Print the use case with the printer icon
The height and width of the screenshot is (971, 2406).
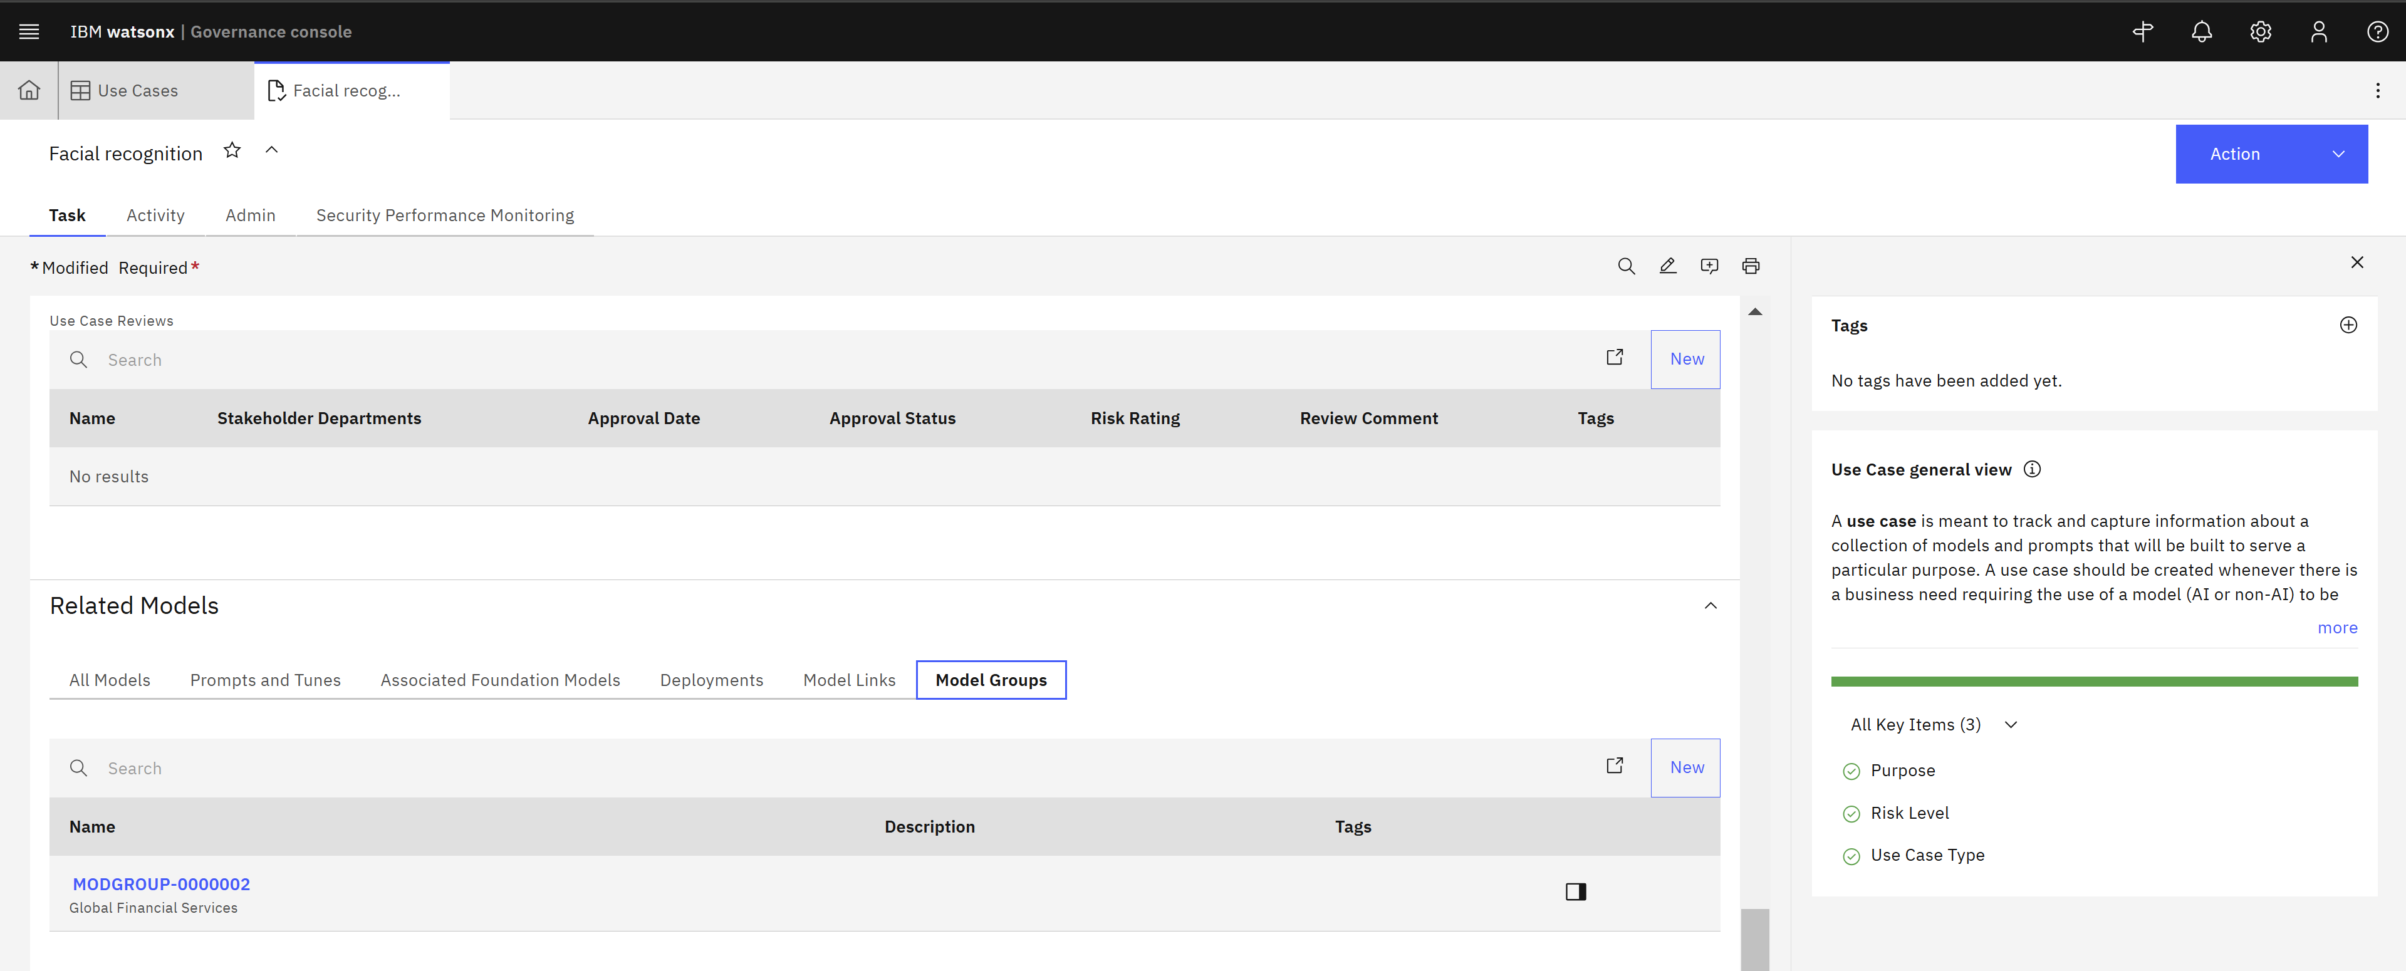tap(1751, 265)
